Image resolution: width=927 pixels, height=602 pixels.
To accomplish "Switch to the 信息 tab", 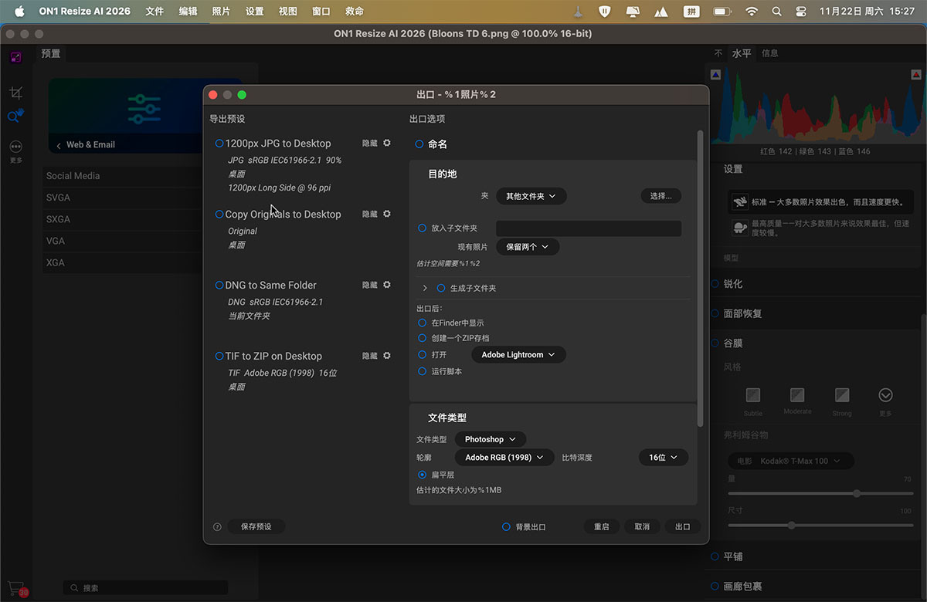I will (769, 53).
